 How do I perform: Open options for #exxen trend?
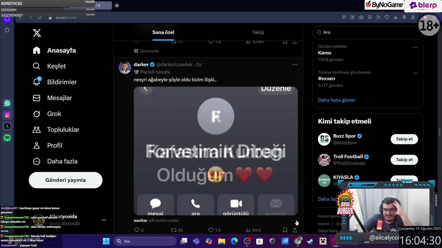pos(415,73)
